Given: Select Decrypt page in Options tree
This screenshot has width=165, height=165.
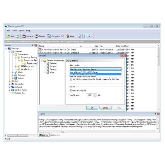Looking at the screenshot, I should click(x=53, y=69).
